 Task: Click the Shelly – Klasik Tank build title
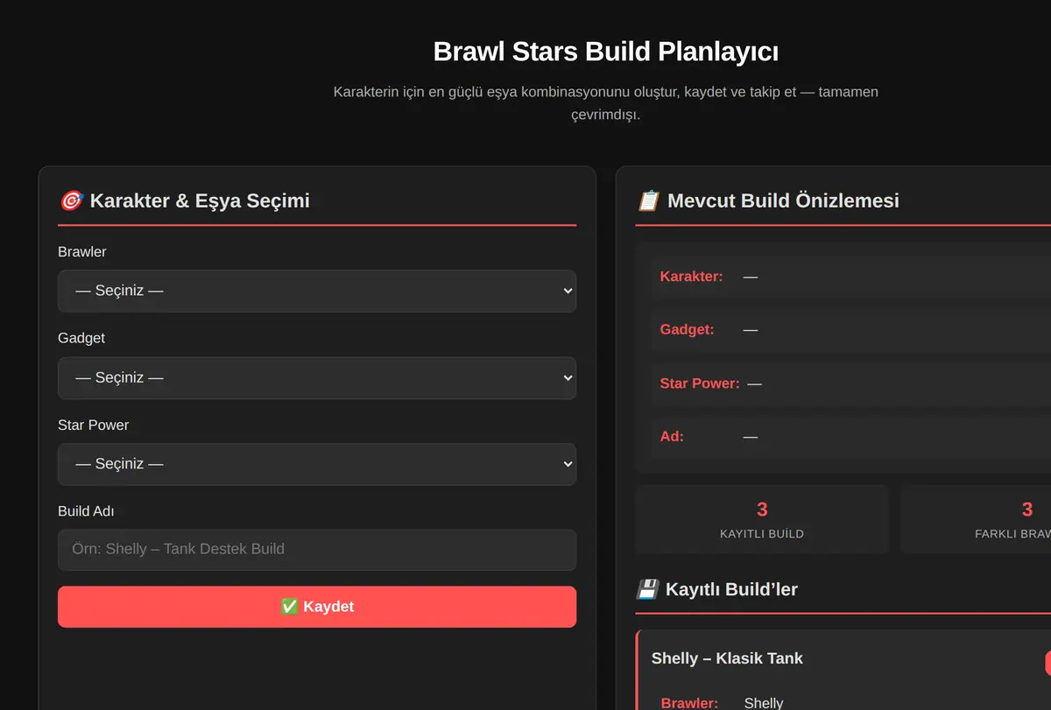coord(727,658)
